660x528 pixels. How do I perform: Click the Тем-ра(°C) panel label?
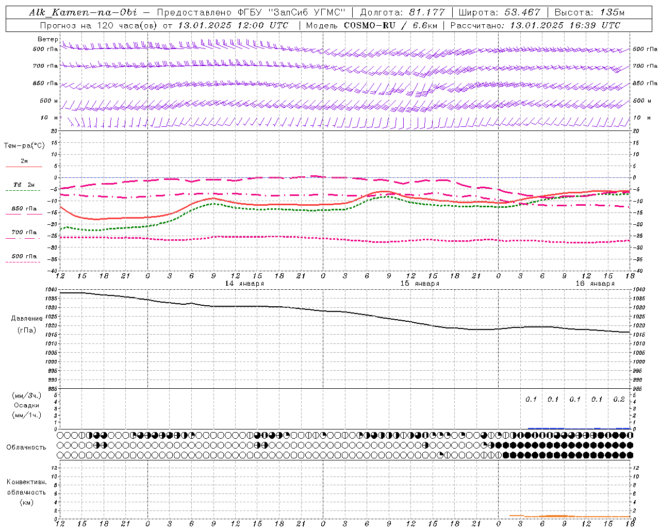(x=24, y=146)
